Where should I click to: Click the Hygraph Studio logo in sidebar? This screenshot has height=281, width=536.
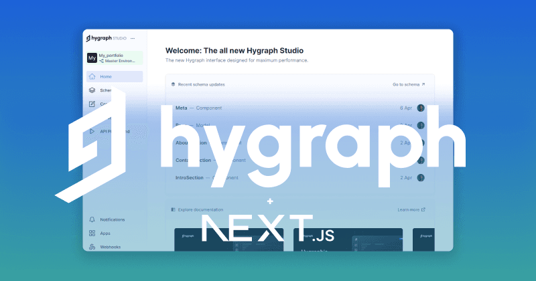[106, 38]
